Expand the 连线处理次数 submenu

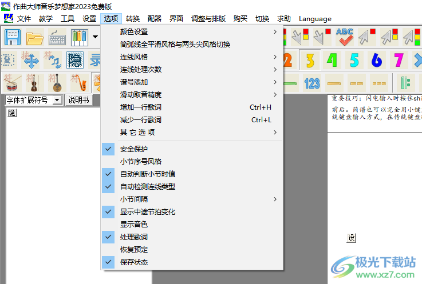click(x=192, y=70)
